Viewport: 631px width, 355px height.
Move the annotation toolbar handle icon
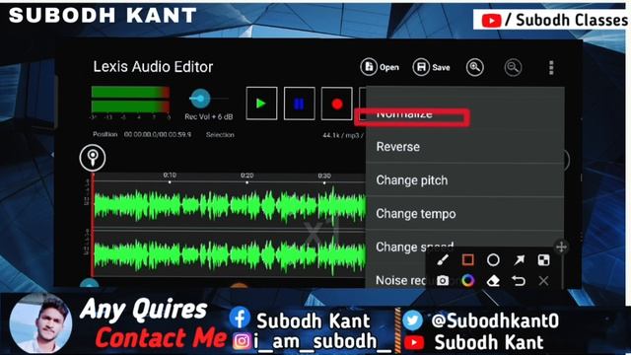tap(561, 247)
